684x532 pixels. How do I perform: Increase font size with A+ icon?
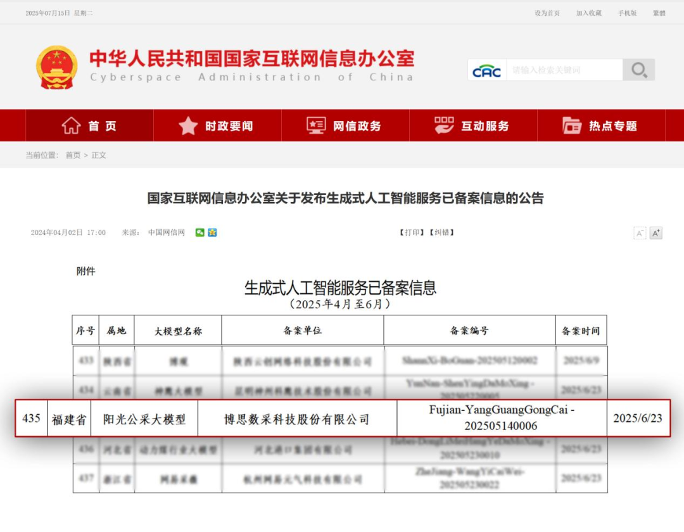click(x=656, y=233)
